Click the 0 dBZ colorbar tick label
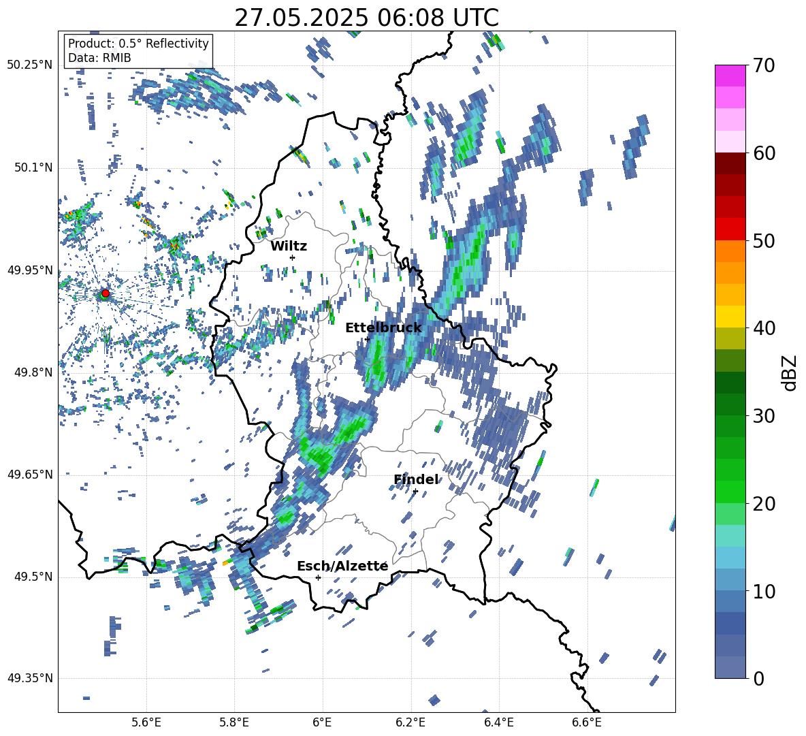The width and height of the screenshot is (806, 736). (x=758, y=679)
